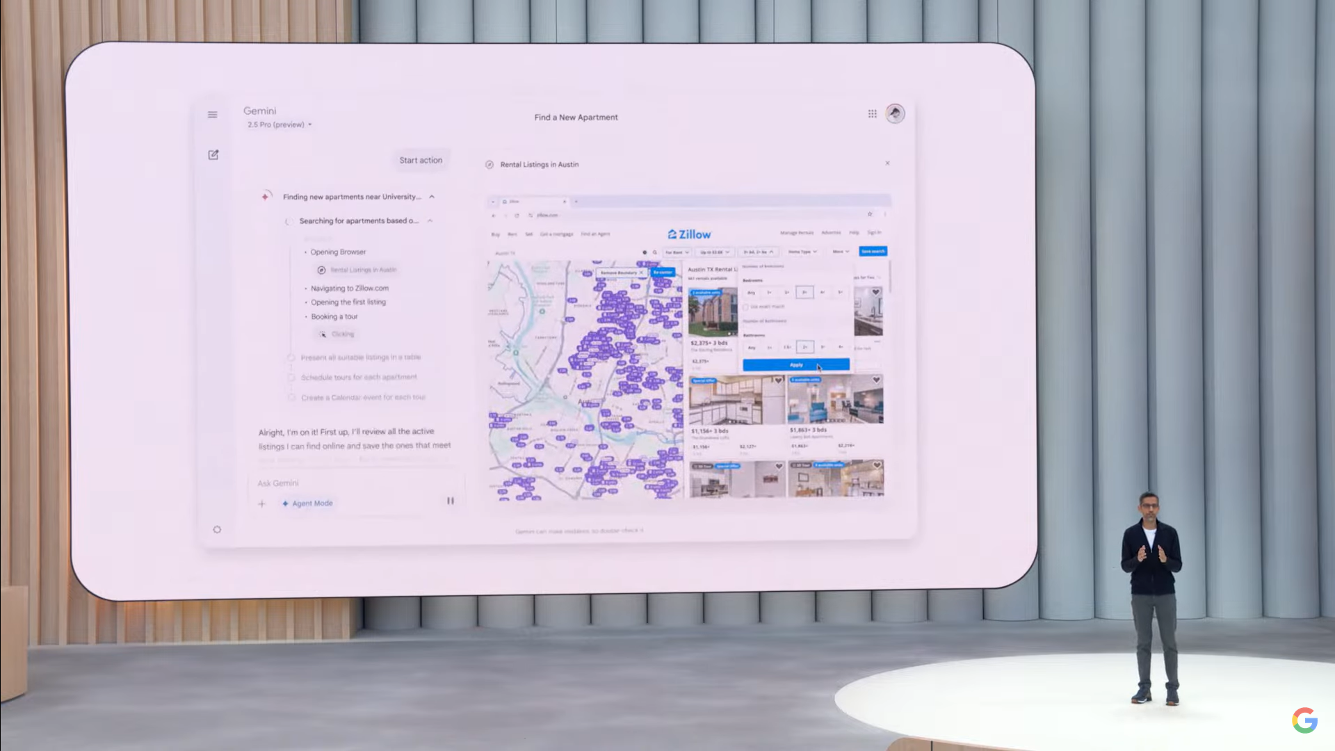
Task: Open the Google apps grid
Action: [x=872, y=114]
